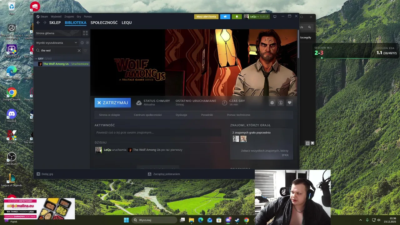Open the Steam announcements megaphone button
Screen dimensions: 400x225
[x=225, y=17]
